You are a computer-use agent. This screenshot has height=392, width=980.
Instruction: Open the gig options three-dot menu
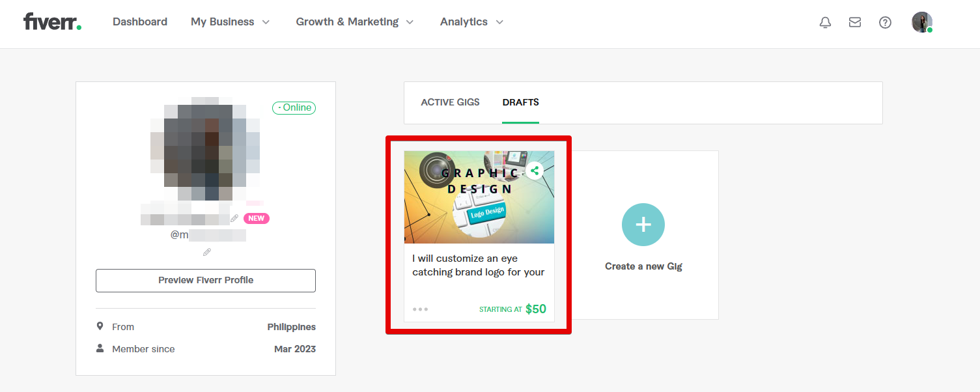[x=420, y=309]
